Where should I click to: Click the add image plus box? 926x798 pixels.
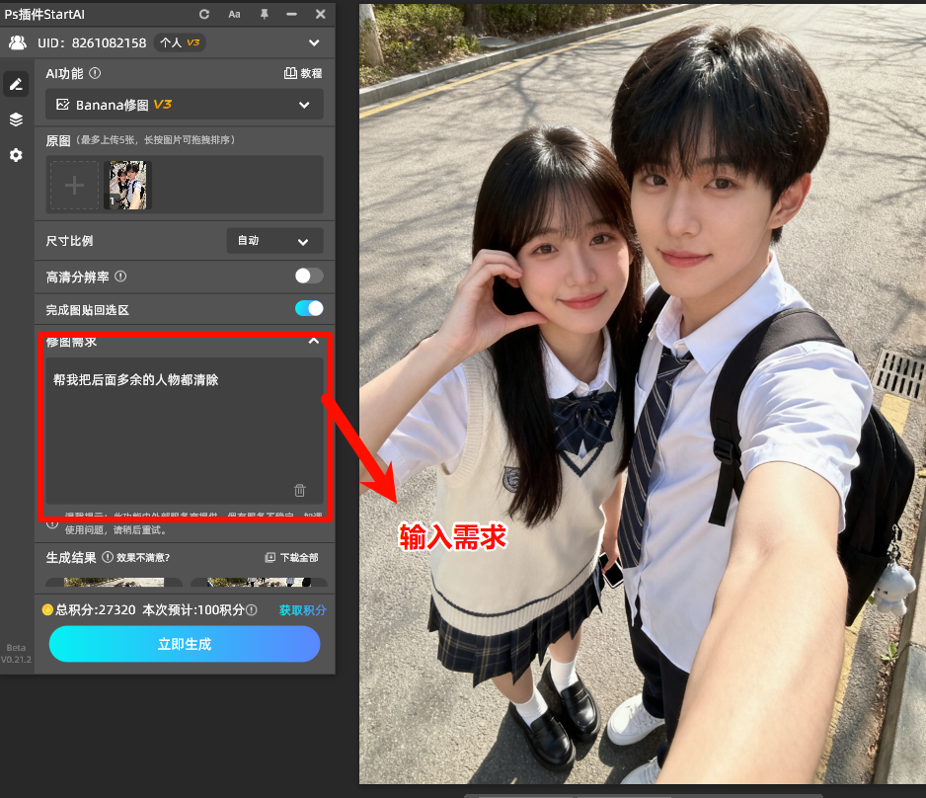click(x=74, y=186)
